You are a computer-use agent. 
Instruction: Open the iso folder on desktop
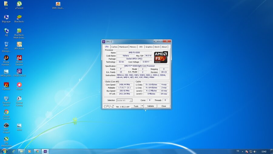[6, 5]
